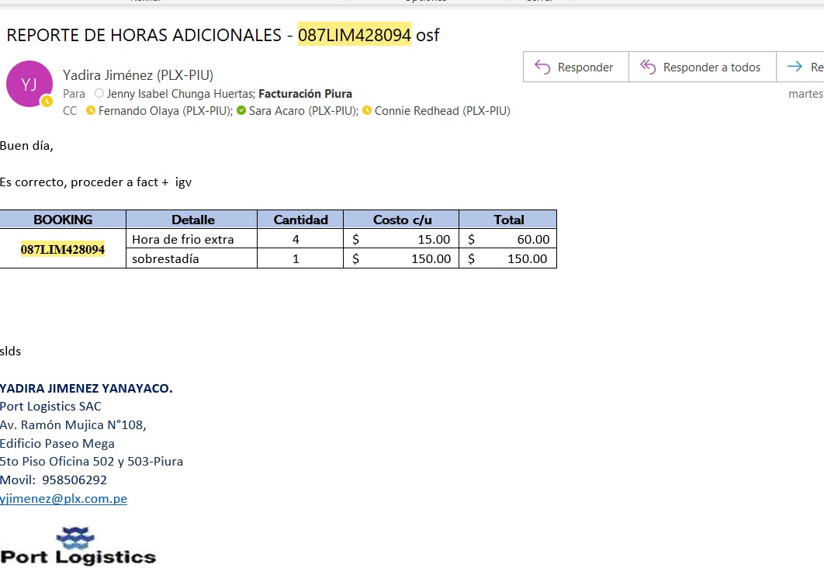Open the Facturación Piura recipient contact

pos(305,94)
